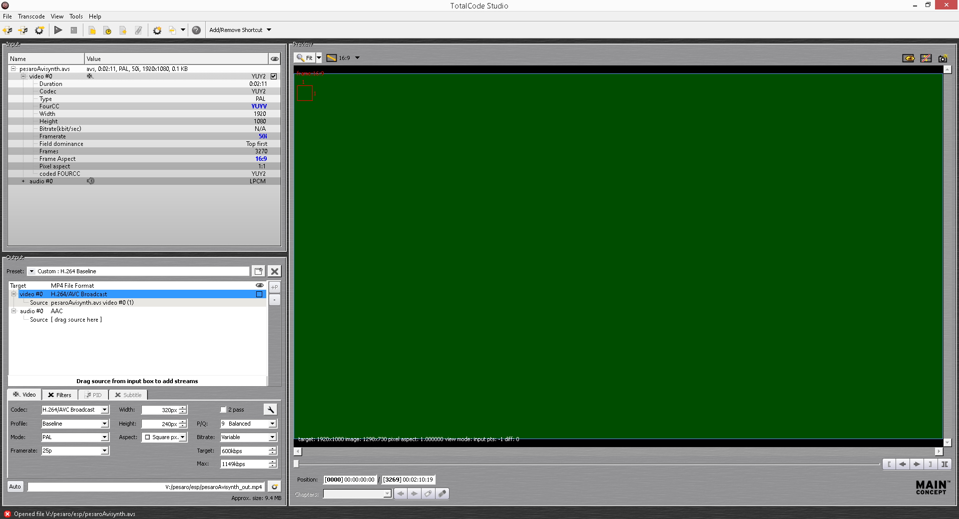Select the Video tab
This screenshot has width=959, height=519.
(24, 395)
